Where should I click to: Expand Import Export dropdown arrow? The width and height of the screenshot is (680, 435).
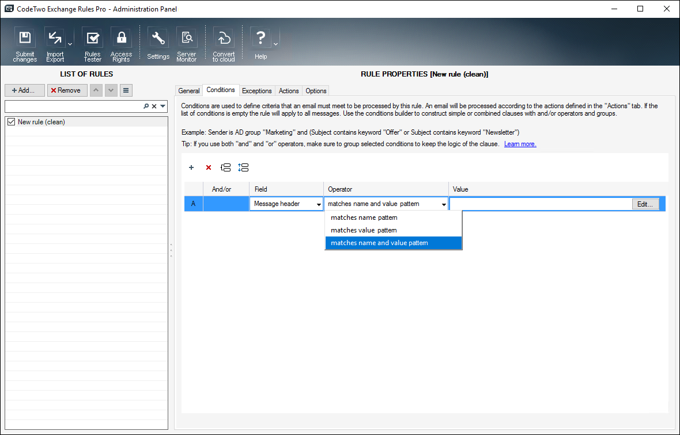pos(70,44)
